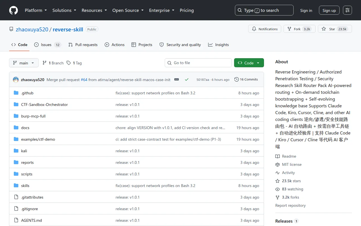Click the kali folder icon
The width and height of the screenshot is (361, 226).
click(16, 151)
